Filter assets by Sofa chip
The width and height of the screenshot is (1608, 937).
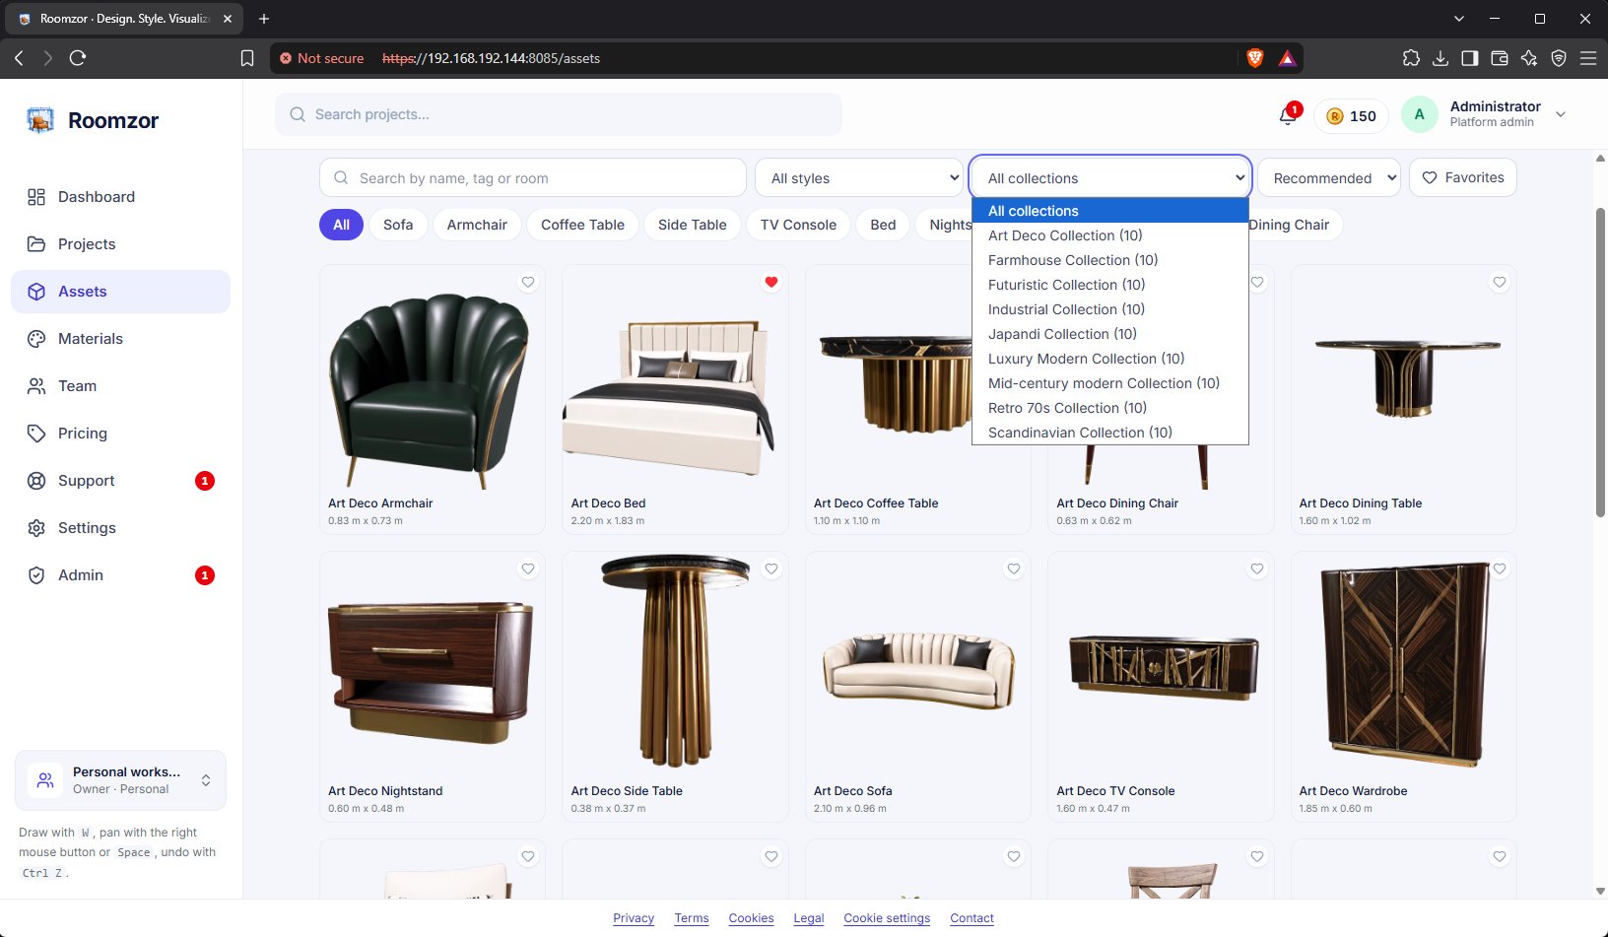398,225
